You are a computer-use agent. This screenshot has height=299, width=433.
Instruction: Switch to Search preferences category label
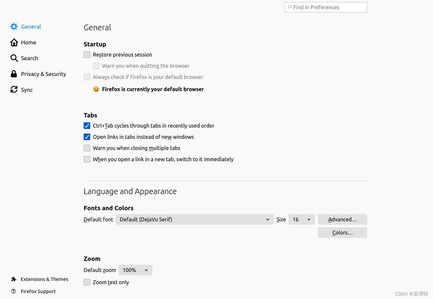(x=30, y=58)
